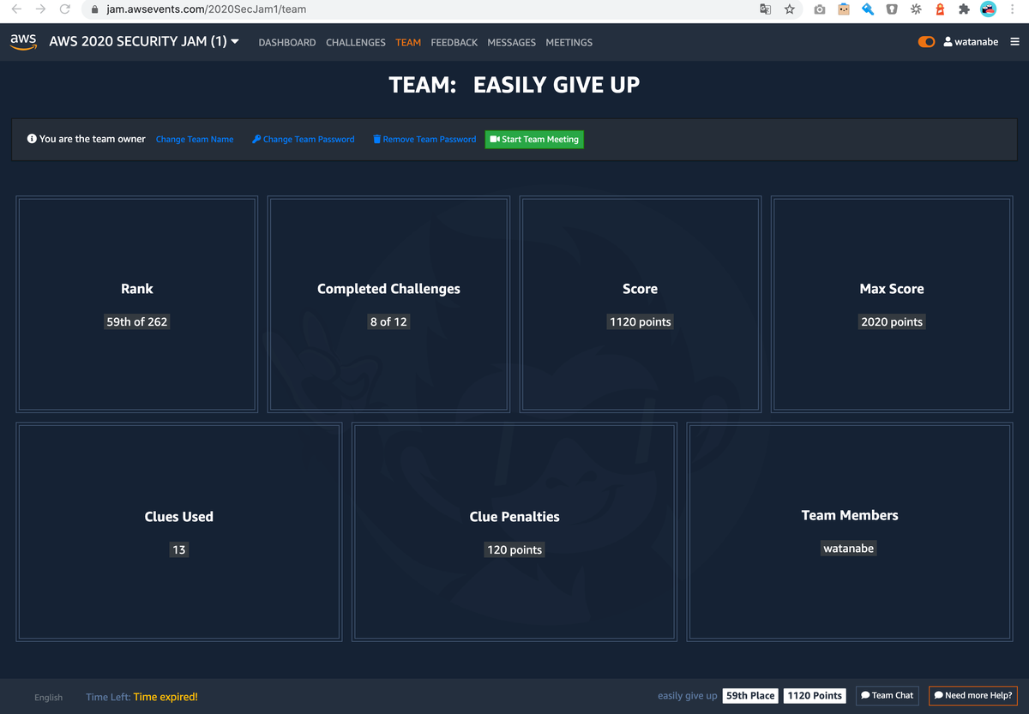
Task: Reload the page with refresh icon
Action: coord(64,9)
